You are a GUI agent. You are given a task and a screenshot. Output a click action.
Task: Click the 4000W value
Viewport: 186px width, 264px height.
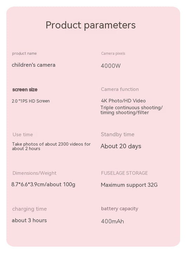point(111,66)
